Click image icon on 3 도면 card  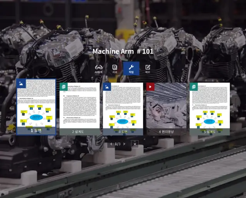(x=107, y=87)
